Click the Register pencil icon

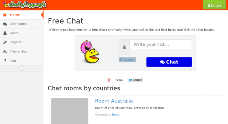pos(5,42)
